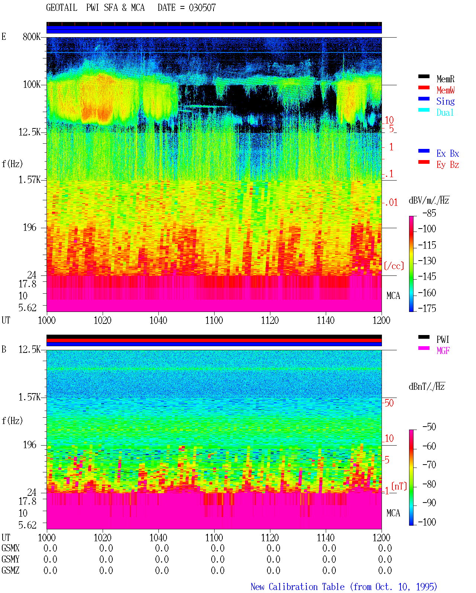This screenshot has height=593, width=476.
Task: Click the magenta MGF legend swatch
Action: coord(424,348)
